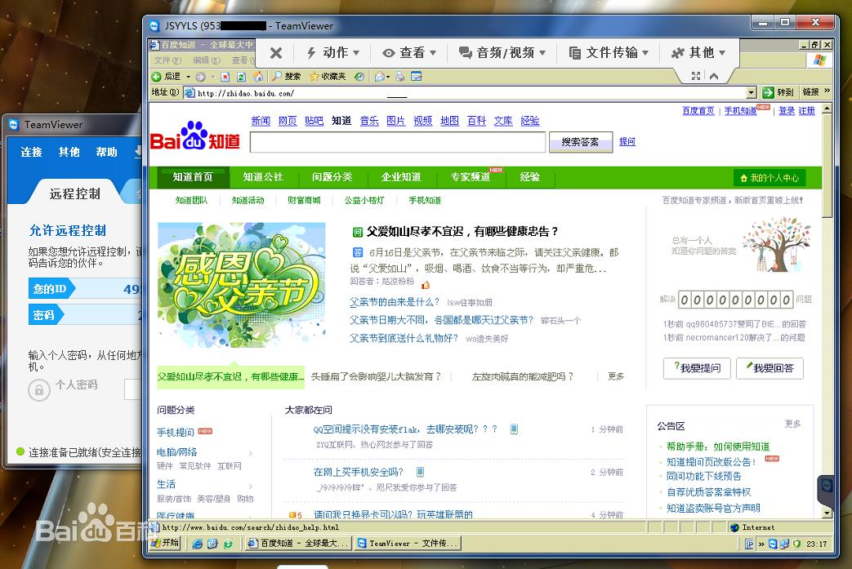
Task: Click the 搜索答案 search button
Action: click(x=580, y=141)
